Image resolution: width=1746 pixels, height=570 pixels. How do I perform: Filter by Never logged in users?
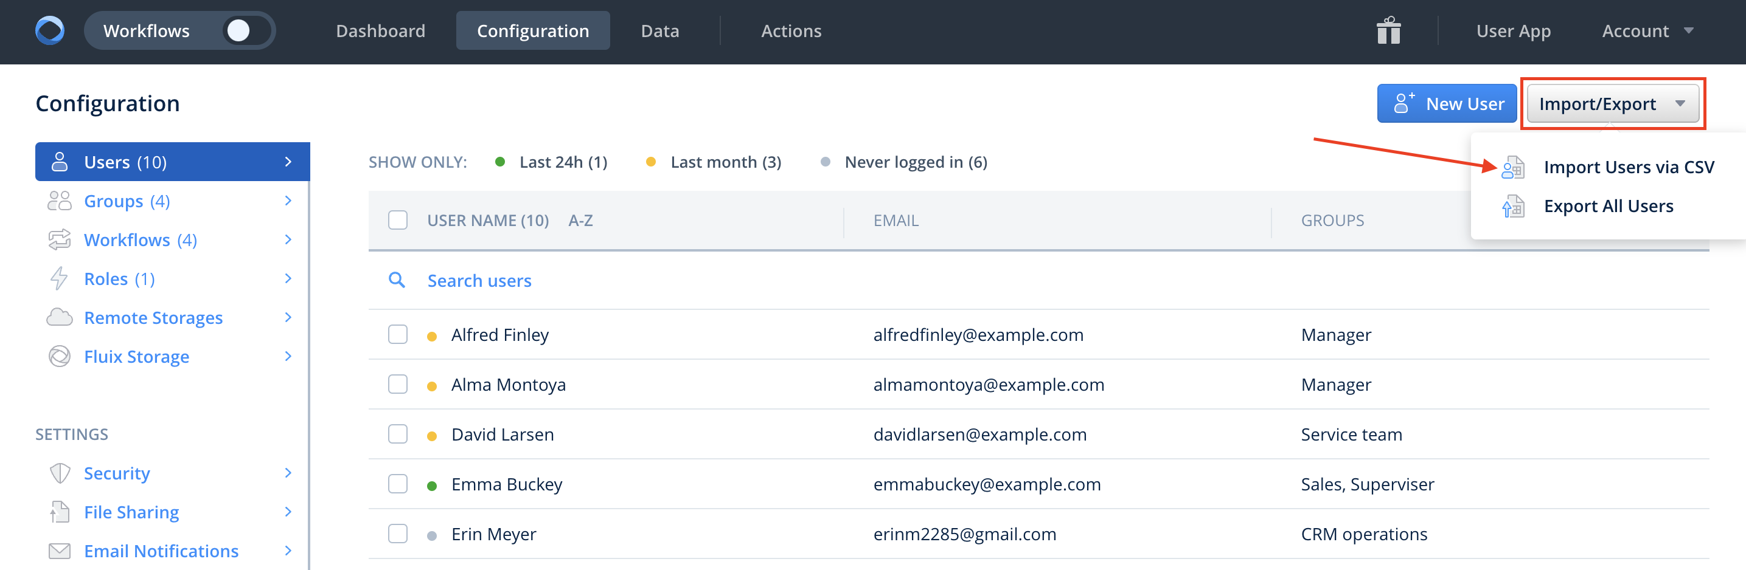pos(915,162)
